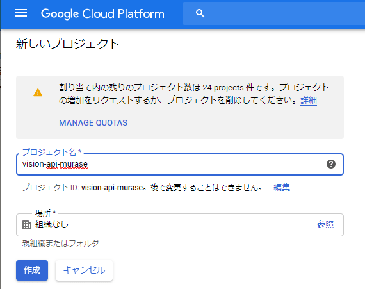
Task: Click 編集 to edit project ID
Action: point(282,187)
